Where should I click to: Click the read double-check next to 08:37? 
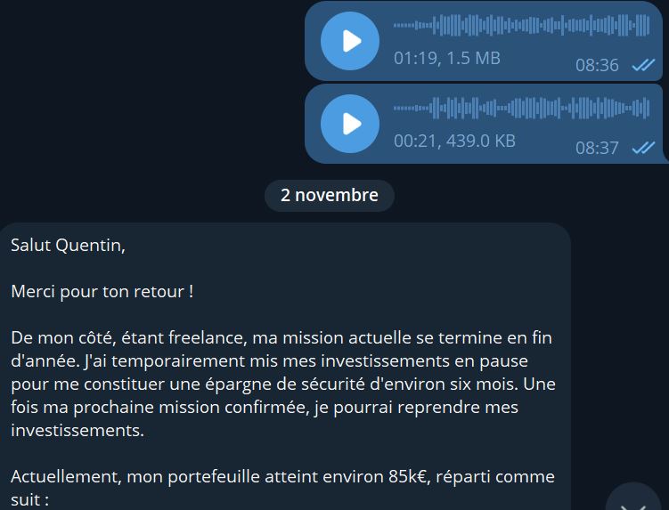tap(643, 148)
